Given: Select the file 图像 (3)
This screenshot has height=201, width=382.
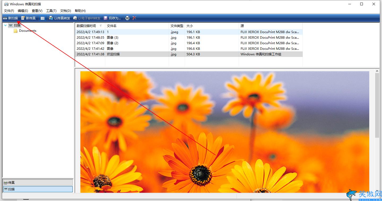Looking at the screenshot, I should pos(189,38).
